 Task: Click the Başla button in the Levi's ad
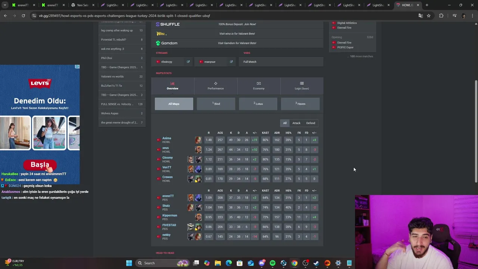(x=40, y=165)
